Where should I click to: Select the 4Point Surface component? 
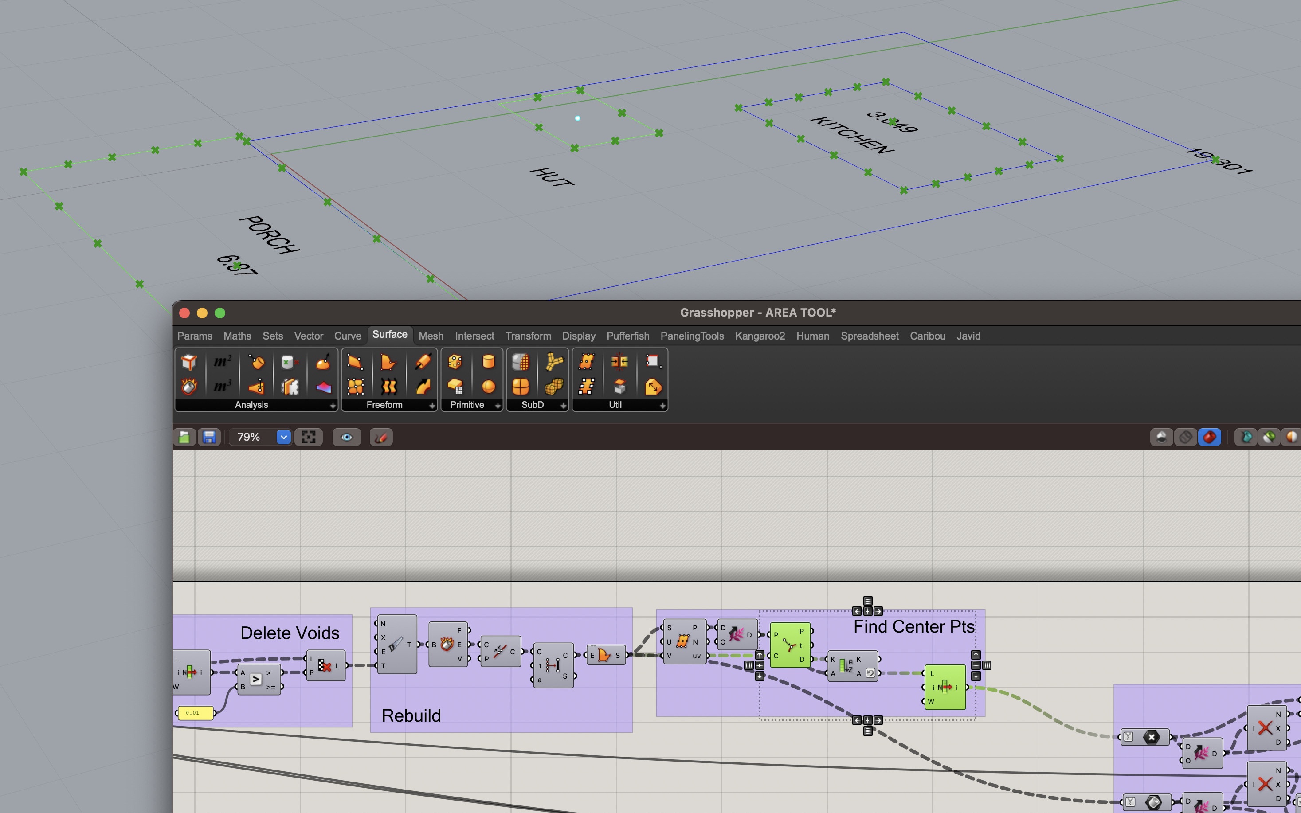[355, 362]
